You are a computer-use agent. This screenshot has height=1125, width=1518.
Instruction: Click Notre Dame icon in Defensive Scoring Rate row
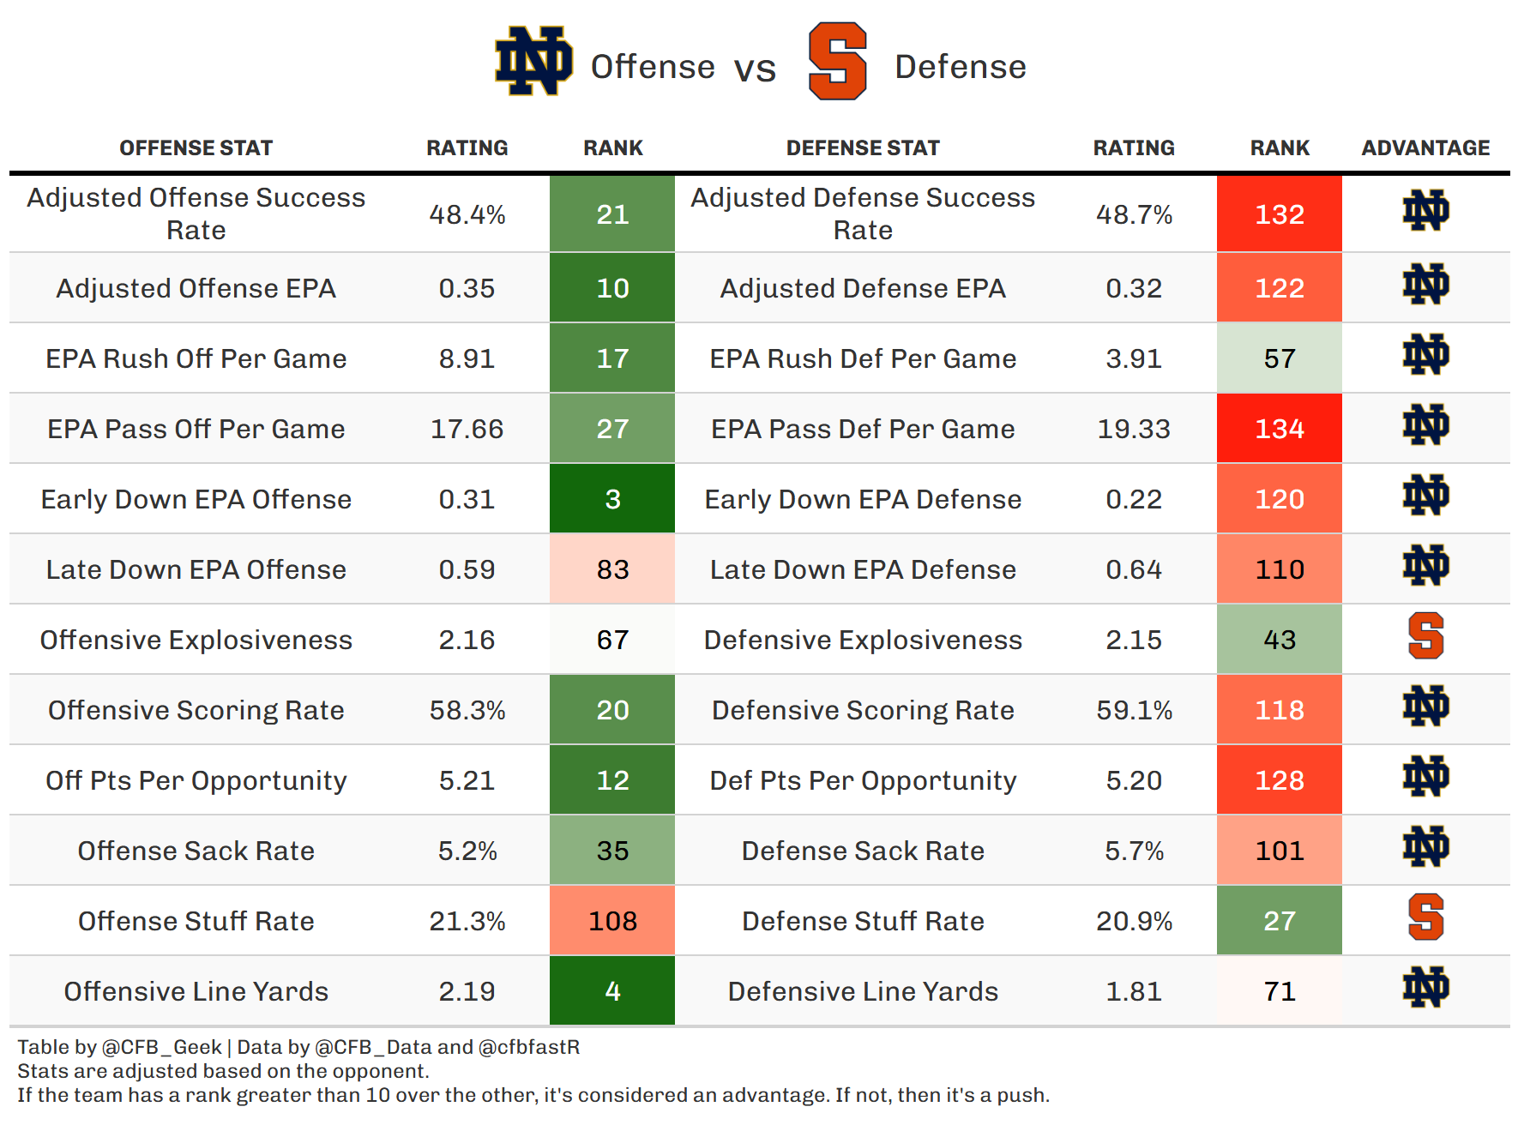[1425, 707]
